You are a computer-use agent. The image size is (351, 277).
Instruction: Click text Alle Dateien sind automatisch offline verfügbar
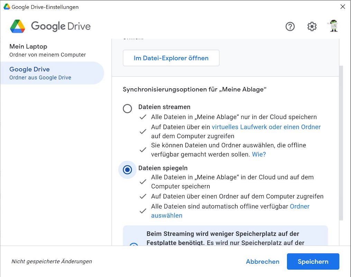click(219, 206)
